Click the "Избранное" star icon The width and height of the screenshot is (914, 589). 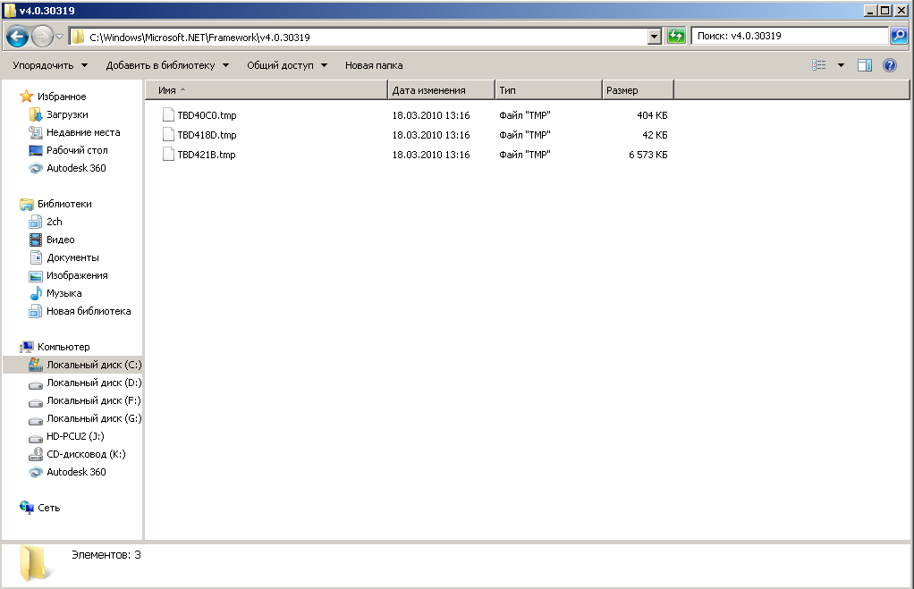click(x=26, y=97)
